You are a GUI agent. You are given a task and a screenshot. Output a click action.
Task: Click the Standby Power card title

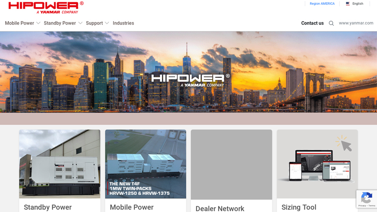(x=48, y=207)
